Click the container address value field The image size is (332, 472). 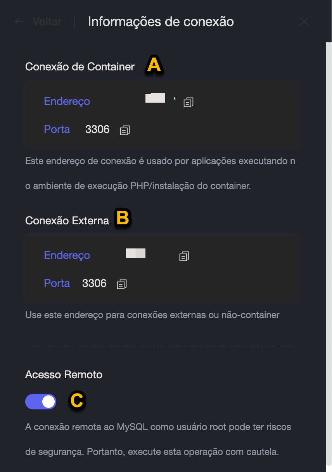[x=155, y=98]
